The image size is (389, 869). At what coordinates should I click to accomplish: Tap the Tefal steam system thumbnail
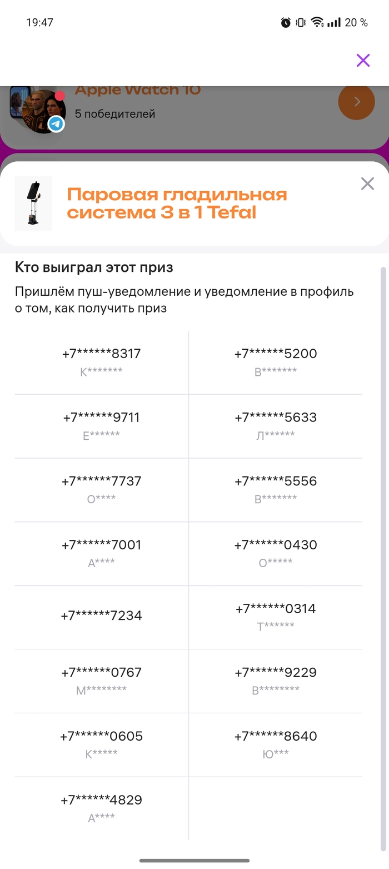(33, 203)
